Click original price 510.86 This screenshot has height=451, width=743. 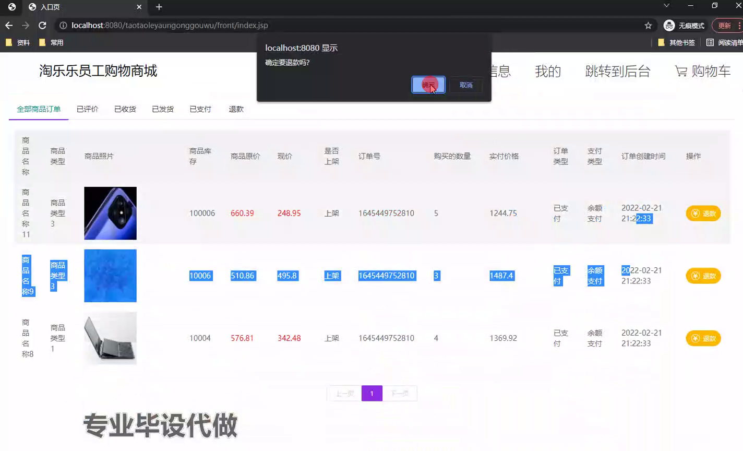pos(243,276)
